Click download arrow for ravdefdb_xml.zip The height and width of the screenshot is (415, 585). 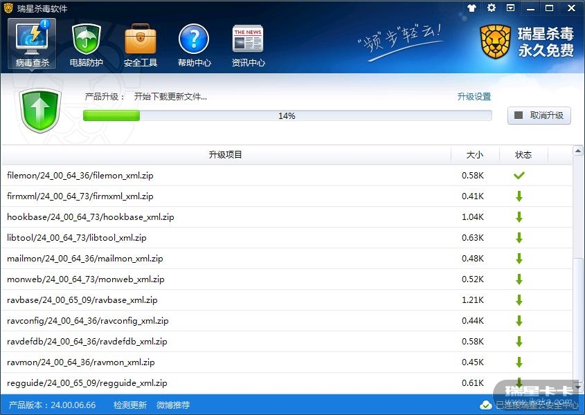pos(519,342)
